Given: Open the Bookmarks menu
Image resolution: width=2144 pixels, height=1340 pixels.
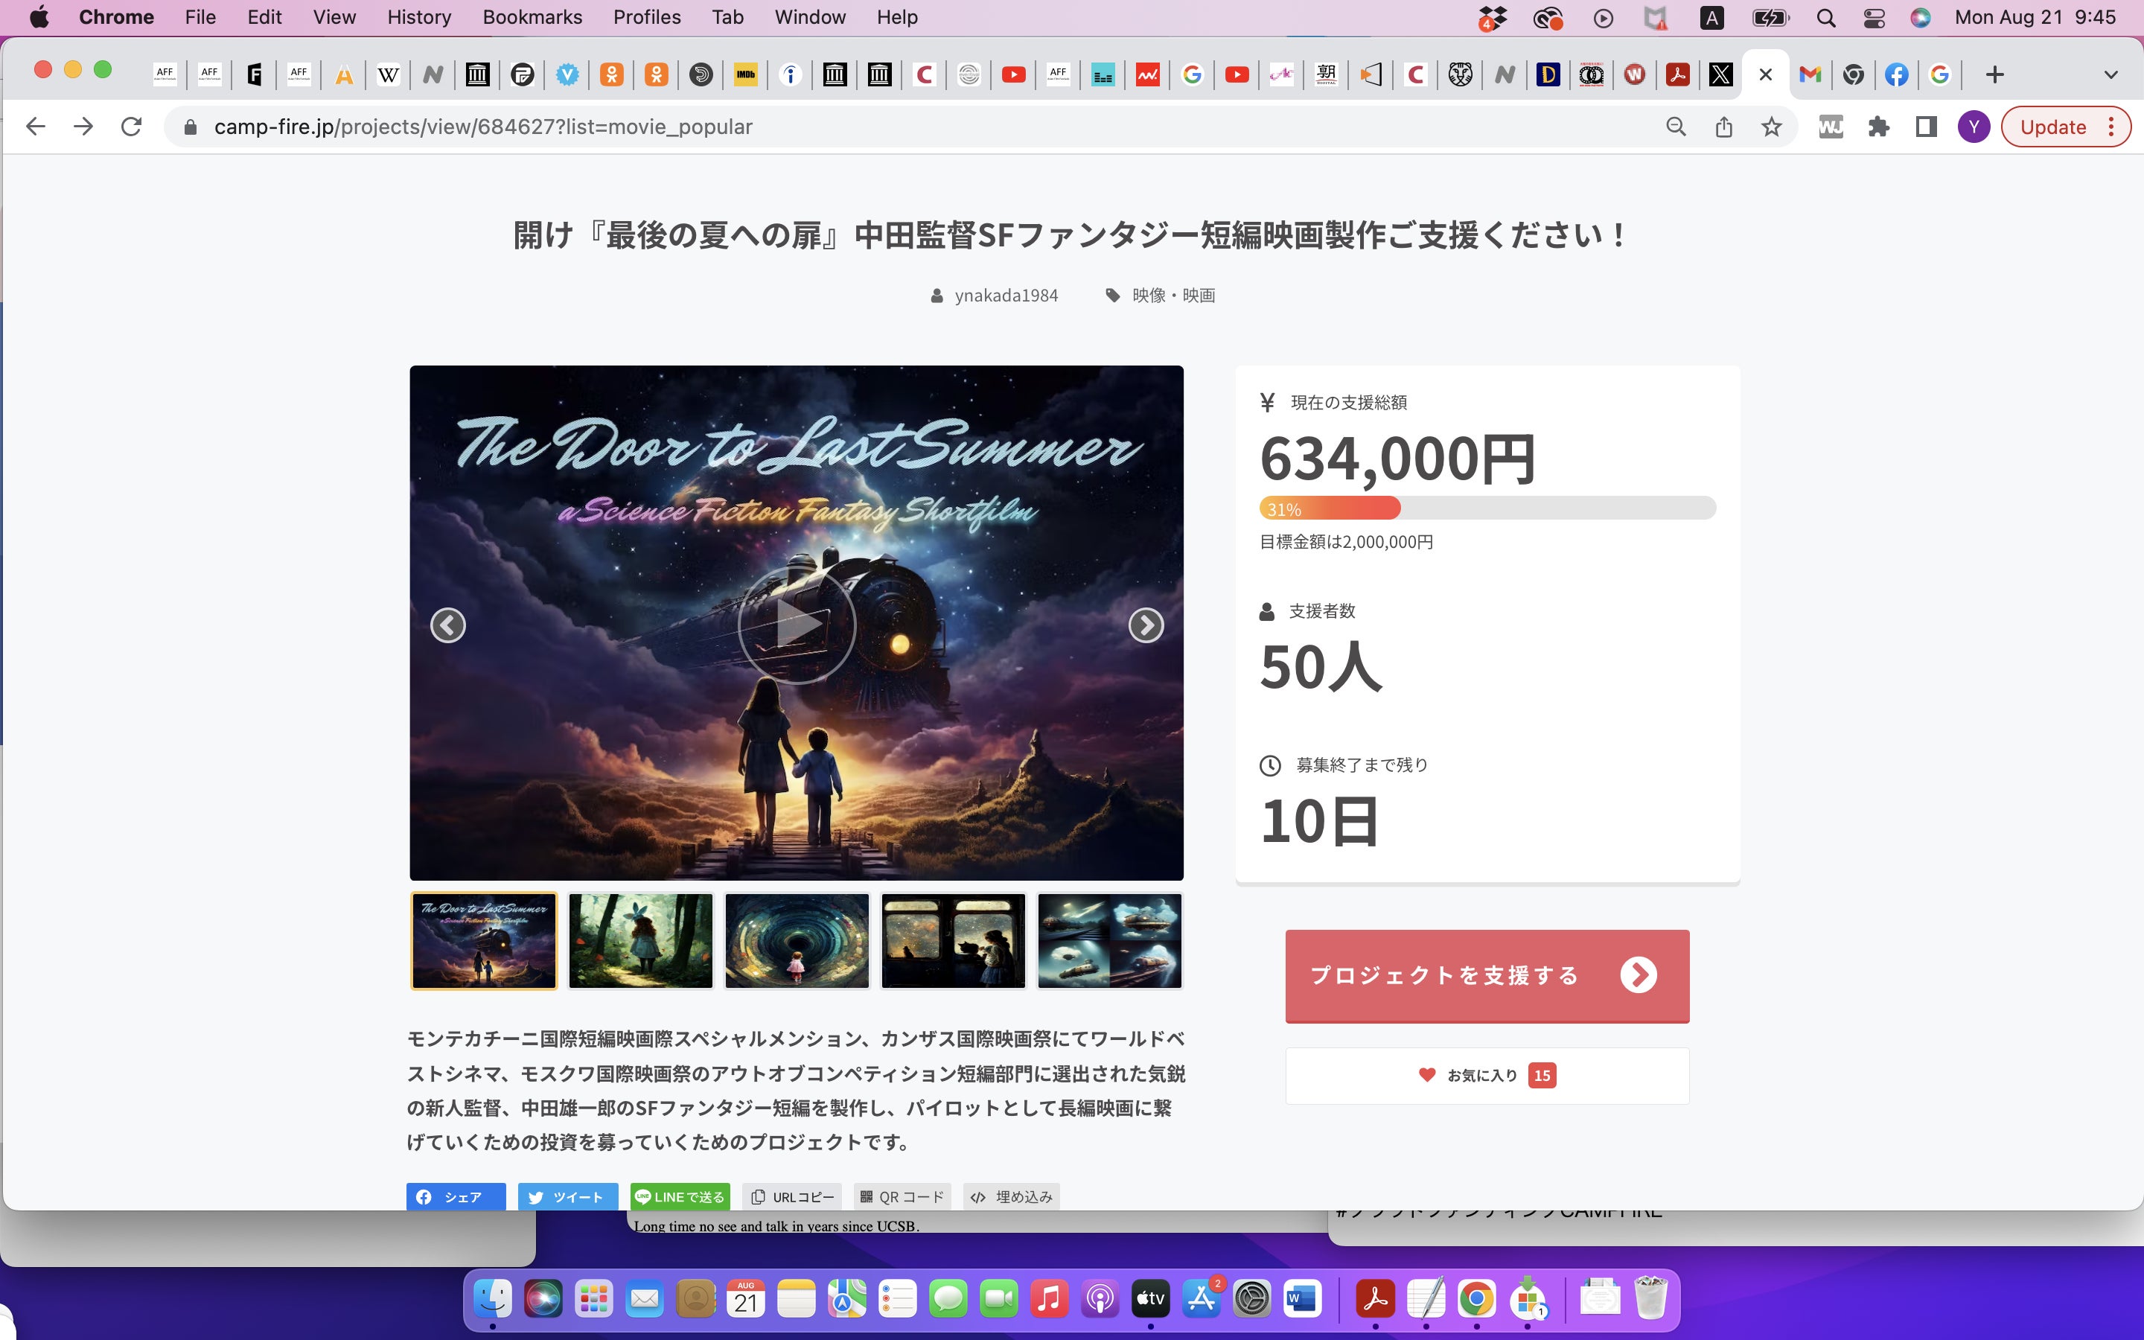Looking at the screenshot, I should (x=532, y=18).
